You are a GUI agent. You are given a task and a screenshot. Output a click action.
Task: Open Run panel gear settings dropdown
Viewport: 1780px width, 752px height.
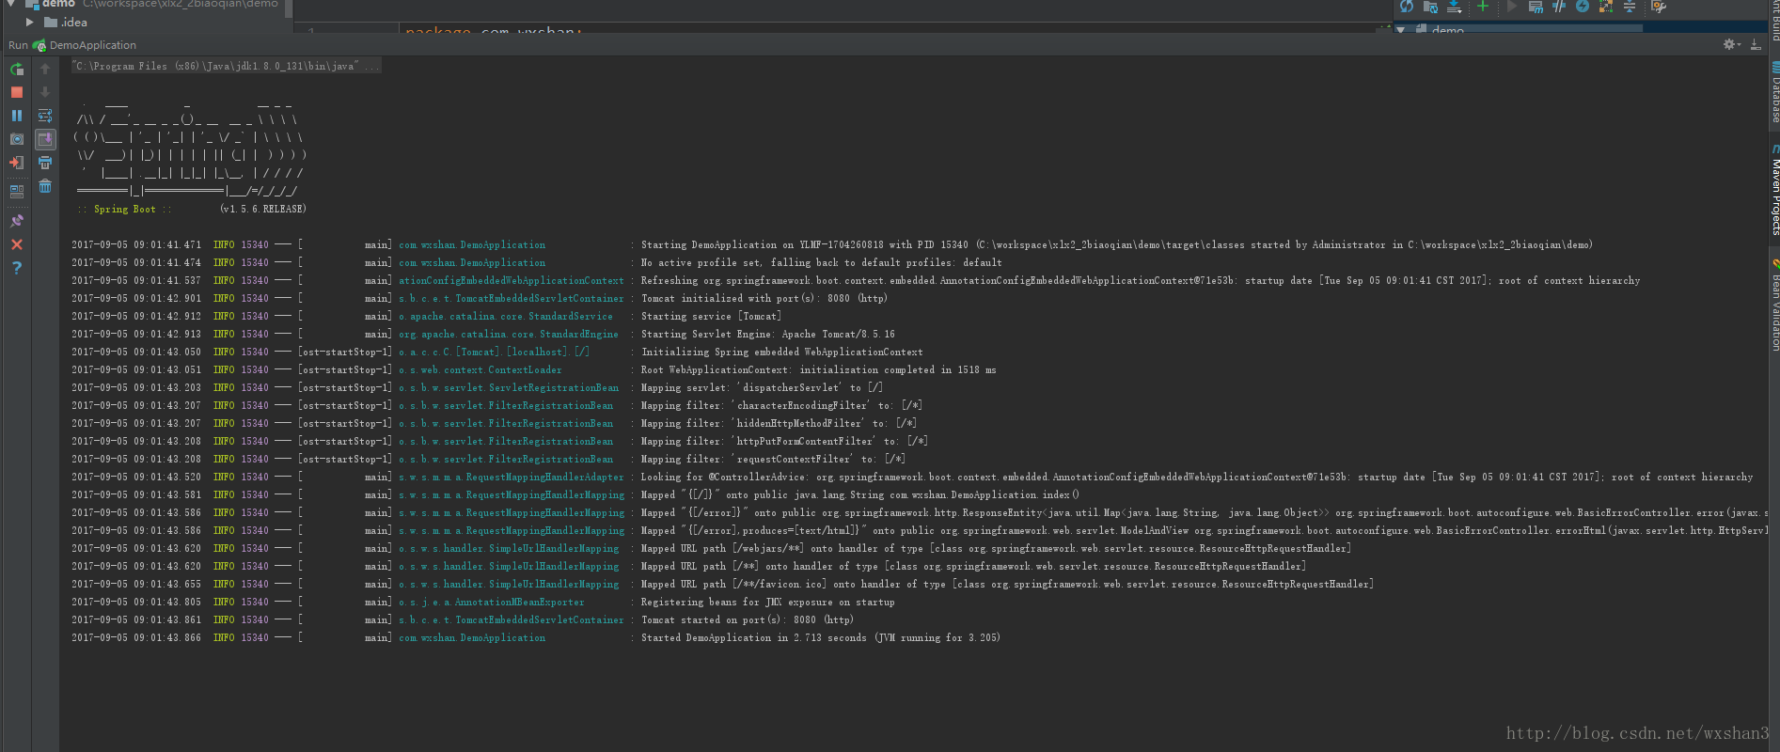point(1731,44)
